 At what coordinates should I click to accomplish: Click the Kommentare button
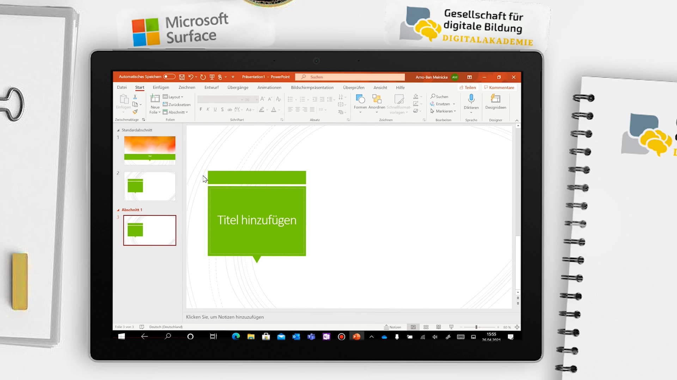(499, 88)
